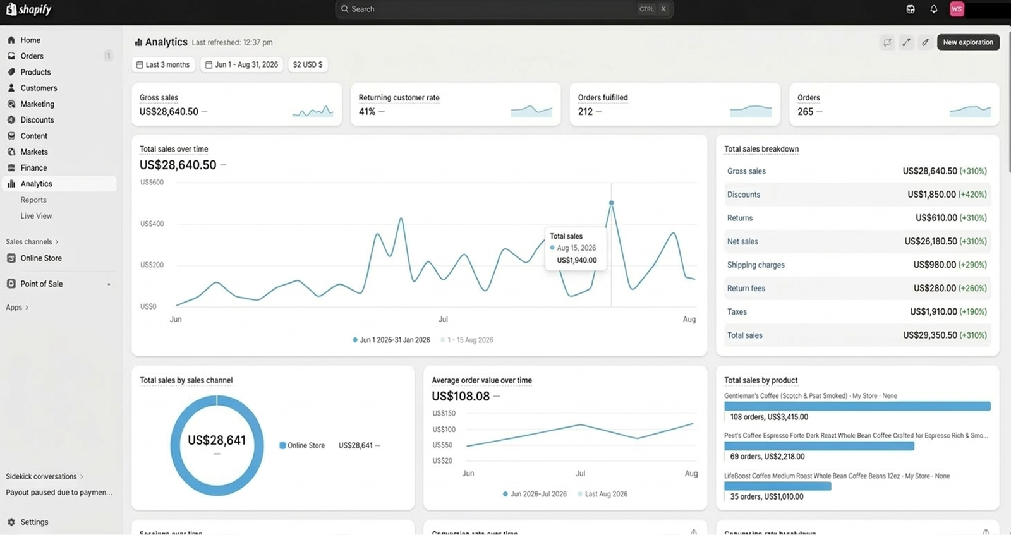This screenshot has height=535, width=1011.
Task: Open the Settings gear icon
Action: click(11, 522)
